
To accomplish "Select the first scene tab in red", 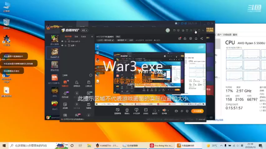I will coord(68,36).
